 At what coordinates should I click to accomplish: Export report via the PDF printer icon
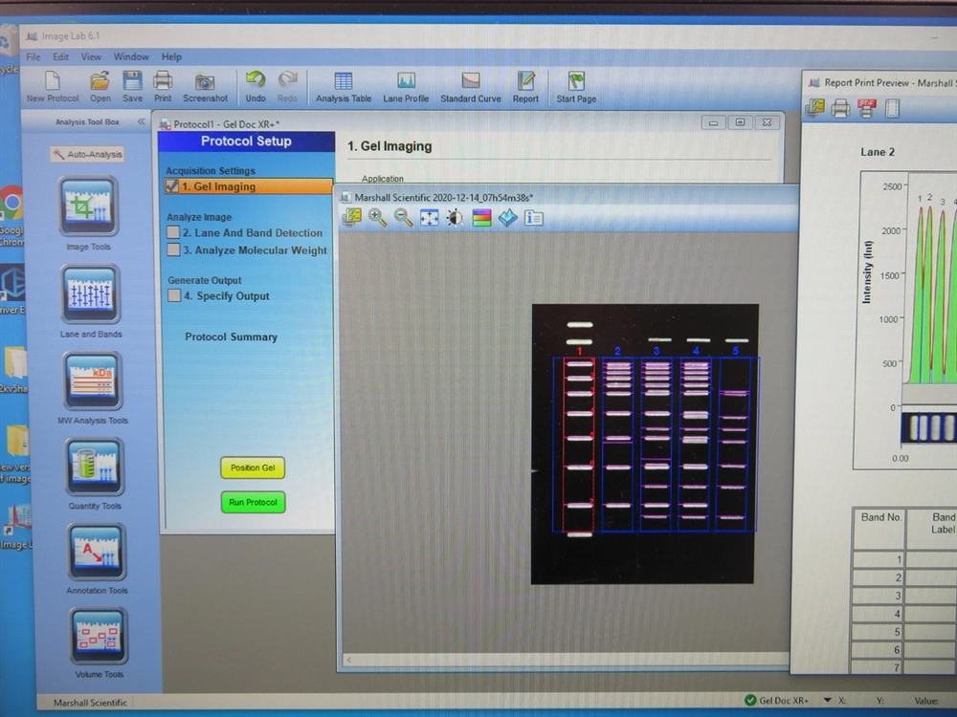(867, 108)
